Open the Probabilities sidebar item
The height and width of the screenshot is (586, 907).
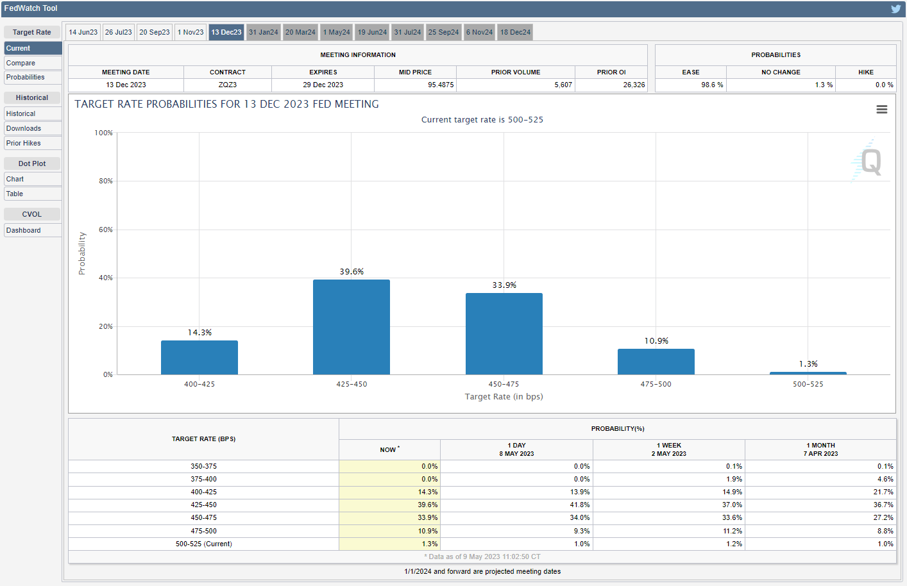(33, 77)
